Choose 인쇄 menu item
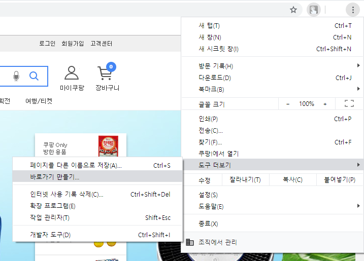This screenshot has width=364, height=261. click(x=272, y=119)
